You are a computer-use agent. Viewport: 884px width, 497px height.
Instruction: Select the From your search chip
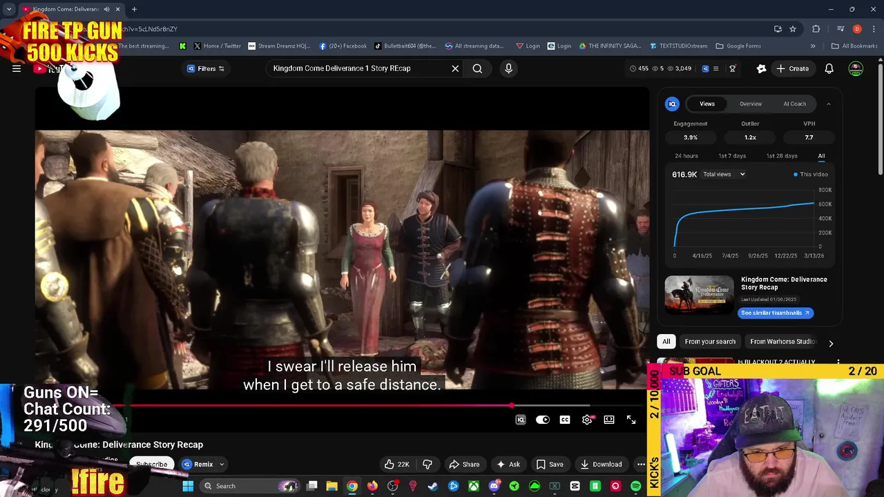(710, 342)
